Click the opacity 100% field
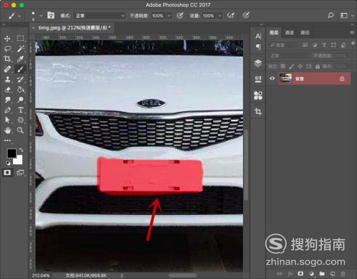The width and height of the screenshot is (357, 279). [158, 15]
